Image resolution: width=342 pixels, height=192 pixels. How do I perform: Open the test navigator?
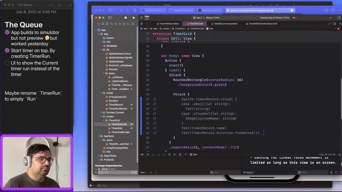pos(120,23)
